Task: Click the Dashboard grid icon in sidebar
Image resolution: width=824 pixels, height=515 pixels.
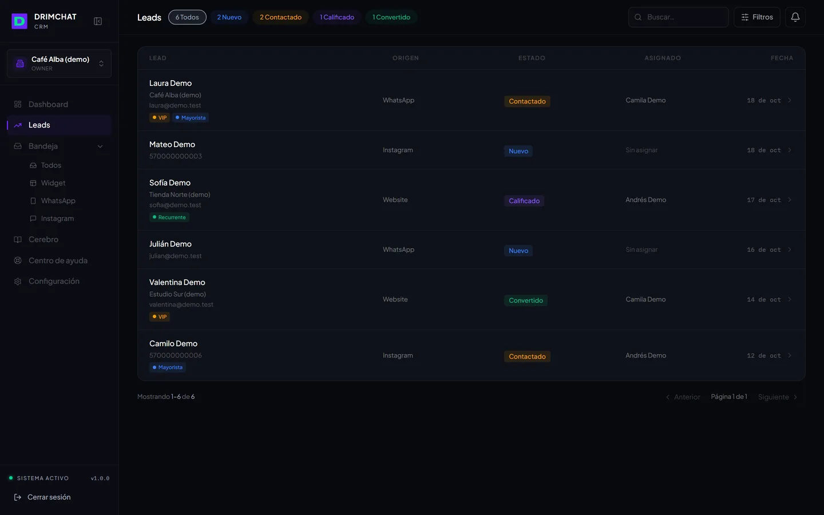Action: [x=18, y=104]
